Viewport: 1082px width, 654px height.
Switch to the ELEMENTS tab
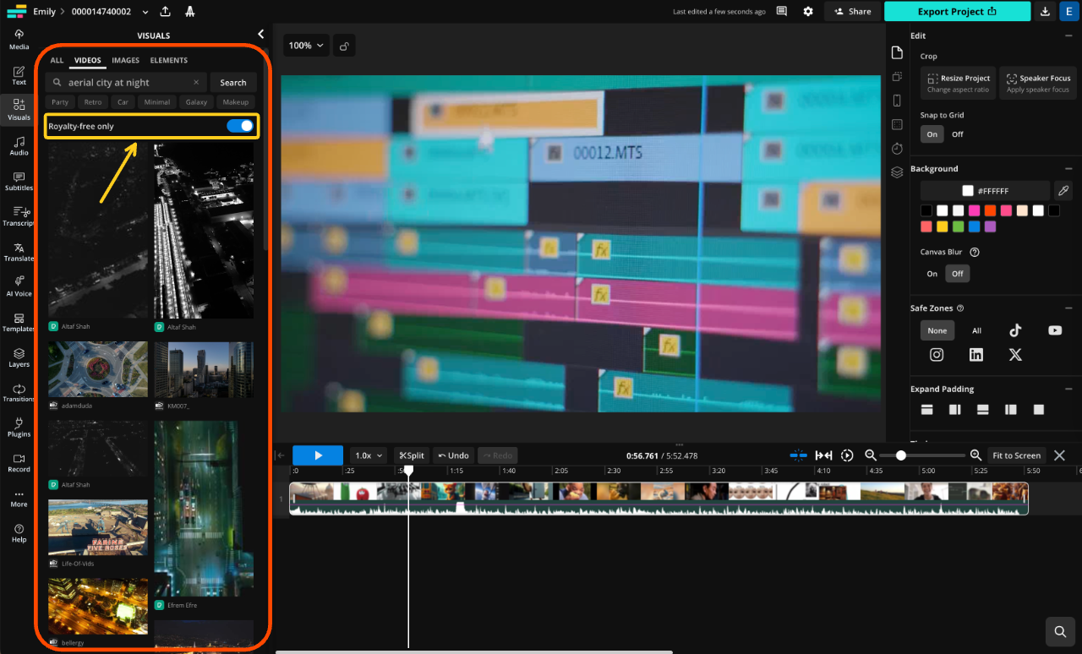pyautogui.click(x=169, y=61)
